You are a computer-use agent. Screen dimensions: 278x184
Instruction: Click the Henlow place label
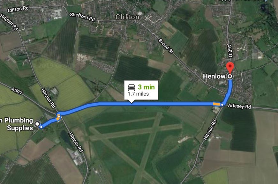[x=214, y=76]
